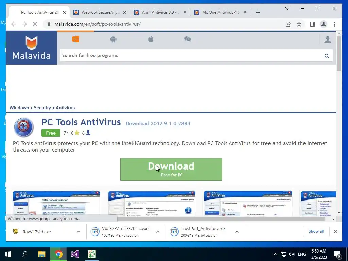Image resolution: width=348 pixels, height=261 pixels.
Task: Open the Malavida user account icon
Action: point(328,39)
